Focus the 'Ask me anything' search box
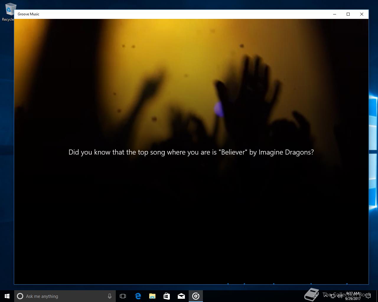This screenshot has width=378, height=302. click(65, 296)
